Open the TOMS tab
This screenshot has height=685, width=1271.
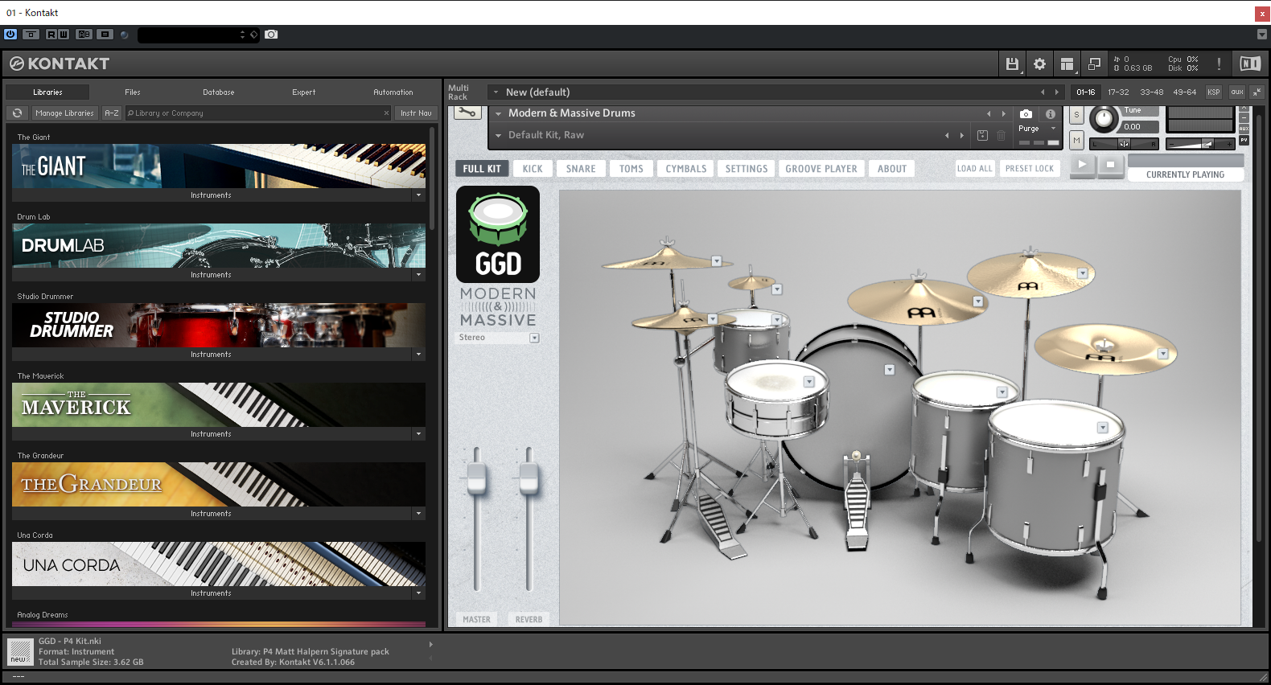(x=631, y=169)
